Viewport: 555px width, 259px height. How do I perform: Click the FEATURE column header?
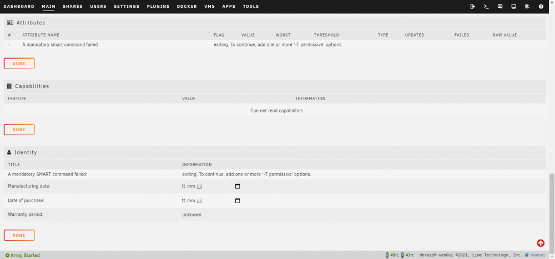click(17, 99)
